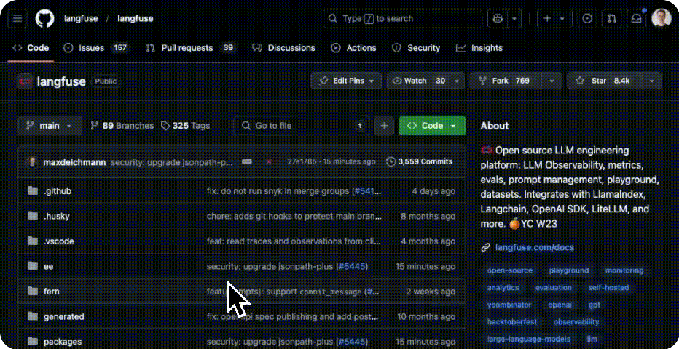
Task: Switch to the Pull requests tab
Action: click(187, 48)
